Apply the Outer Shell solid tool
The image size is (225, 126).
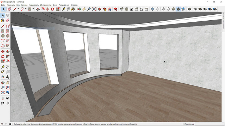tap(189, 9)
